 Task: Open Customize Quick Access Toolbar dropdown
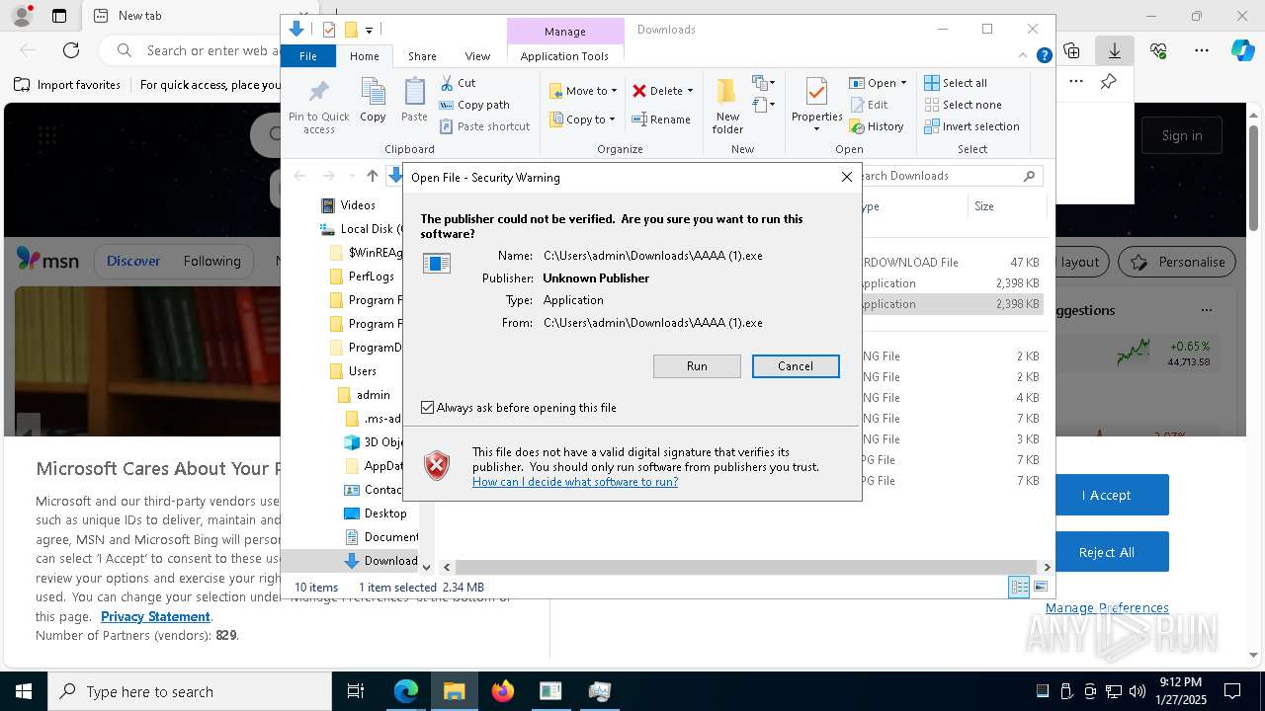point(370,30)
